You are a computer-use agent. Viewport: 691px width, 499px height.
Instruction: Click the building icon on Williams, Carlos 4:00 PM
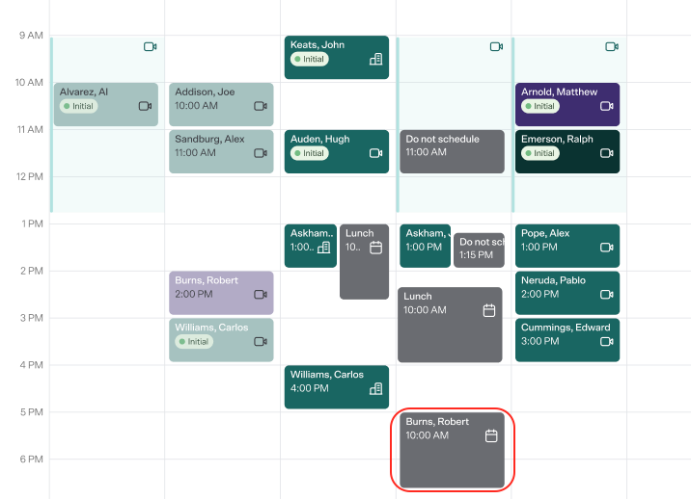coord(376,388)
